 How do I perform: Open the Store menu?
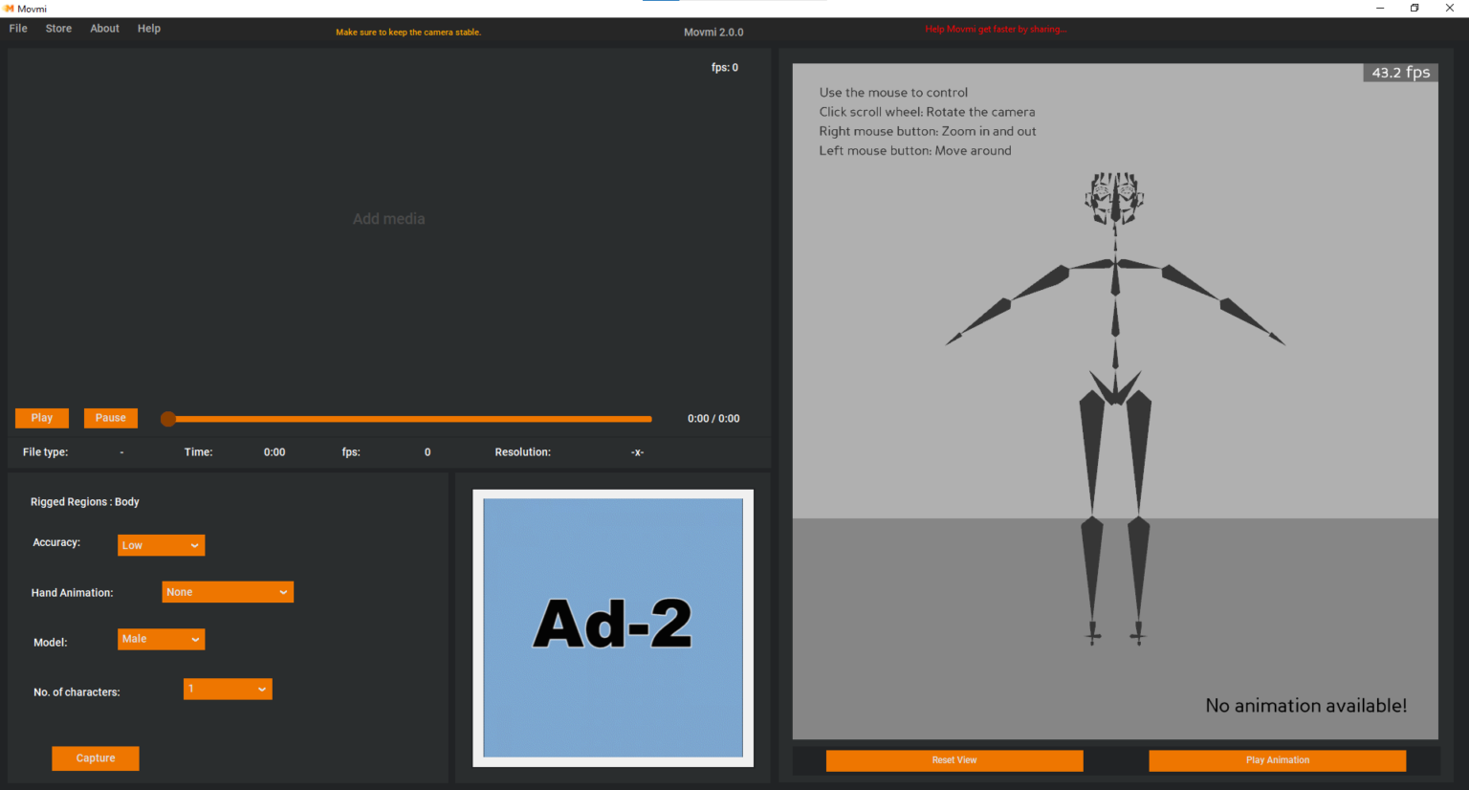pyautogui.click(x=58, y=28)
